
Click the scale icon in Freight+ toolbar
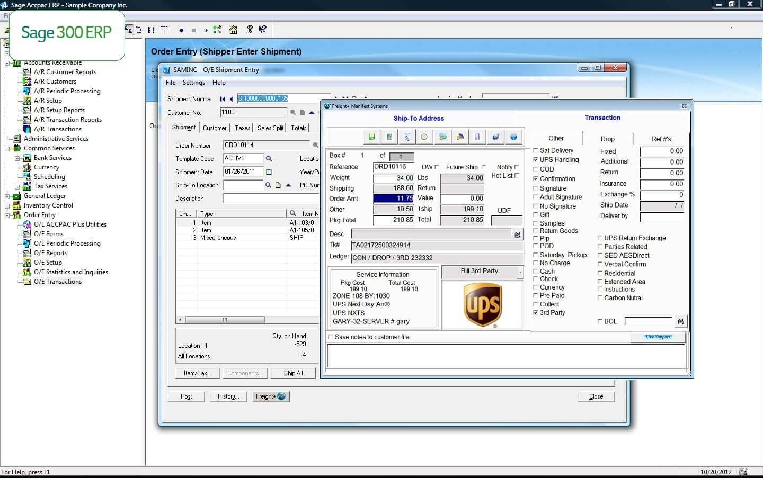[407, 137]
